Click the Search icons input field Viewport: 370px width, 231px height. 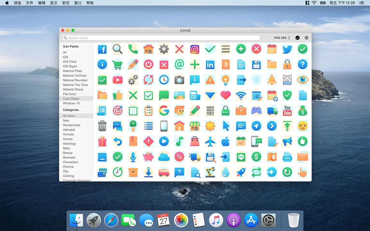point(161,38)
